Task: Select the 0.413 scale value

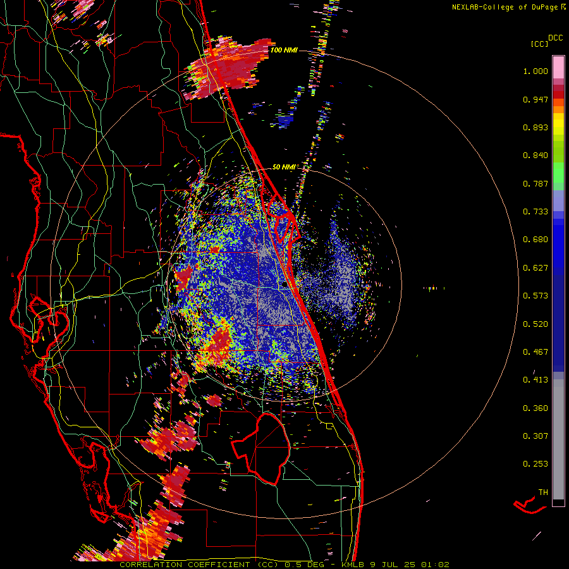Action: [535, 380]
